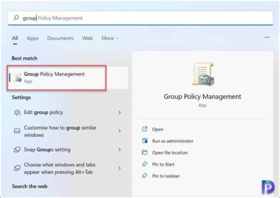280x198 pixels.
Task: Click the search box containing "group"
Action: [x=140, y=18]
